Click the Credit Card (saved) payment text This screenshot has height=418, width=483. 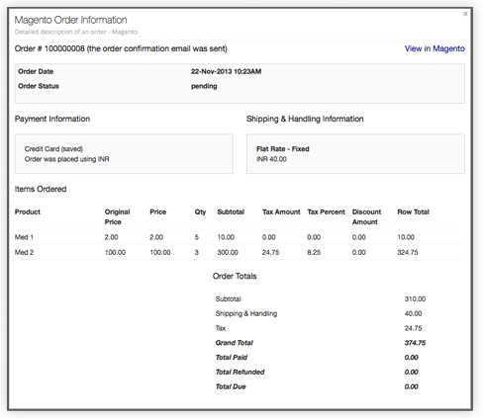point(53,149)
